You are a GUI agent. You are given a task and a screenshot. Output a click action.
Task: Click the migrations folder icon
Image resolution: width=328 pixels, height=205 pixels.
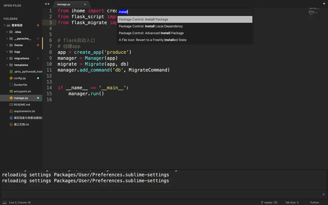11,58
